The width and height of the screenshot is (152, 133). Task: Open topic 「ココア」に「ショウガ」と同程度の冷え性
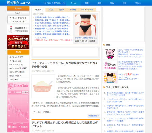(52, 31)
